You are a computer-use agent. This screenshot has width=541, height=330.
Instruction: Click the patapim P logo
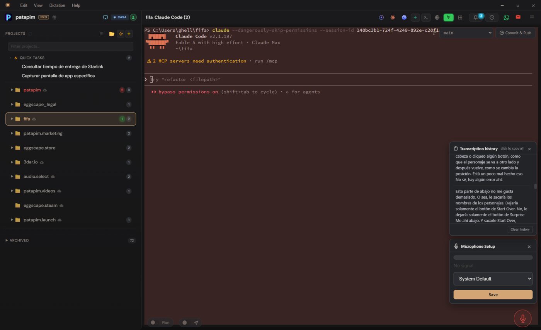tap(8, 17)
